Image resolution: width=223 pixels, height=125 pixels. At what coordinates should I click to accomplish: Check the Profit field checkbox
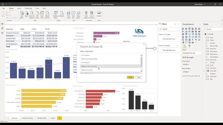(x=206, y=65)
